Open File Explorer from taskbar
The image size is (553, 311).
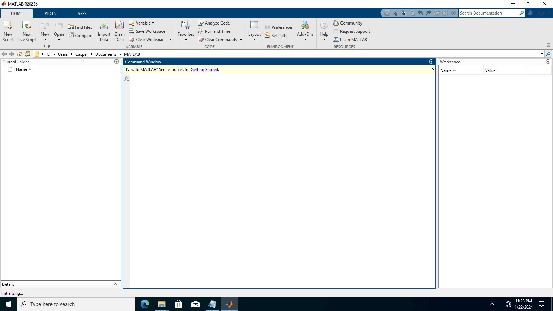click(x=161, y=304)
